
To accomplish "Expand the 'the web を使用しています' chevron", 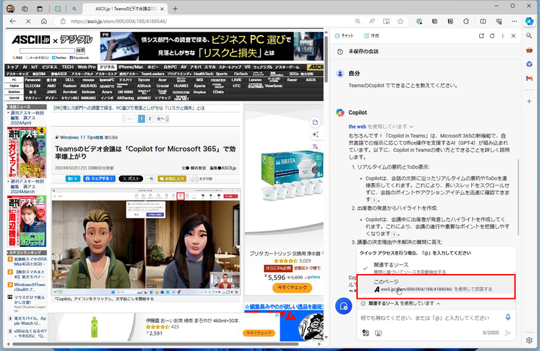I will pos(411,127).
